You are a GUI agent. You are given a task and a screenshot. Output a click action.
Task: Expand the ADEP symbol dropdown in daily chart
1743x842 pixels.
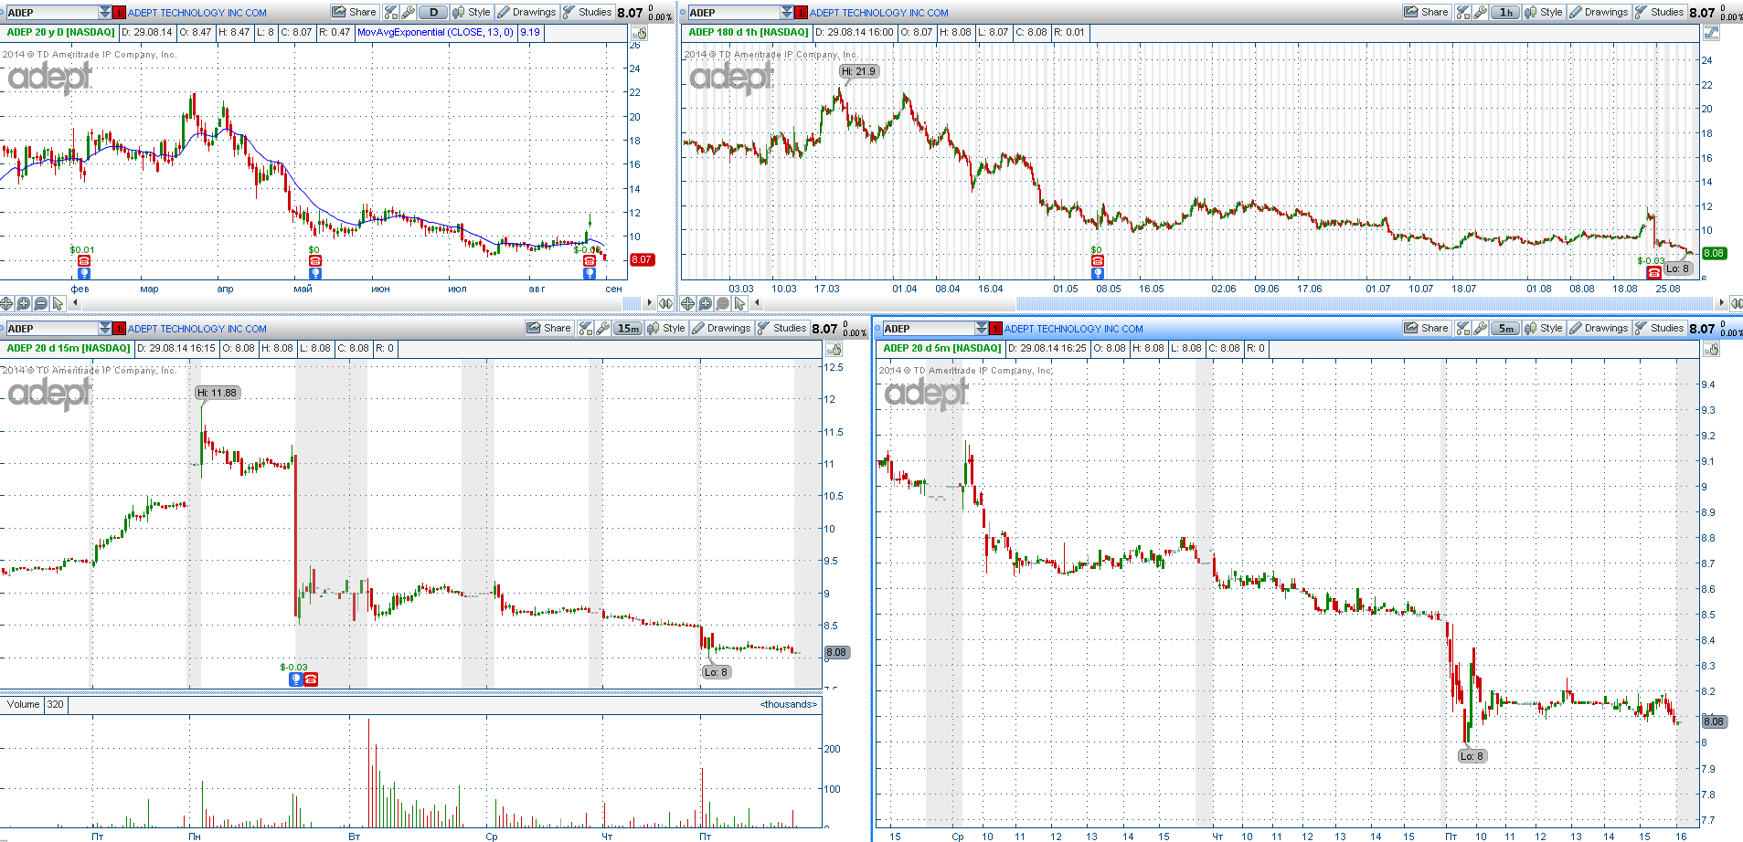(105, 13)
